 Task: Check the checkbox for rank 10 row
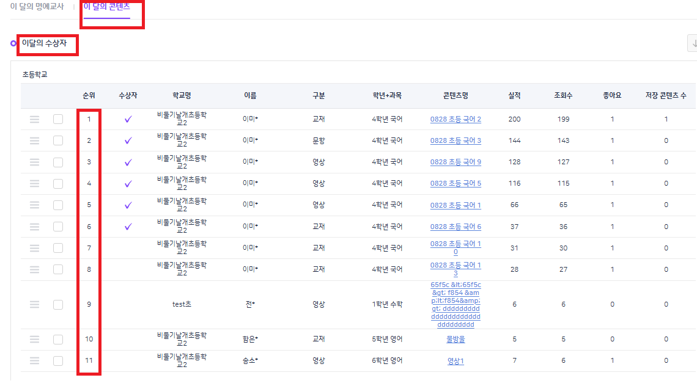pos(58,340)
